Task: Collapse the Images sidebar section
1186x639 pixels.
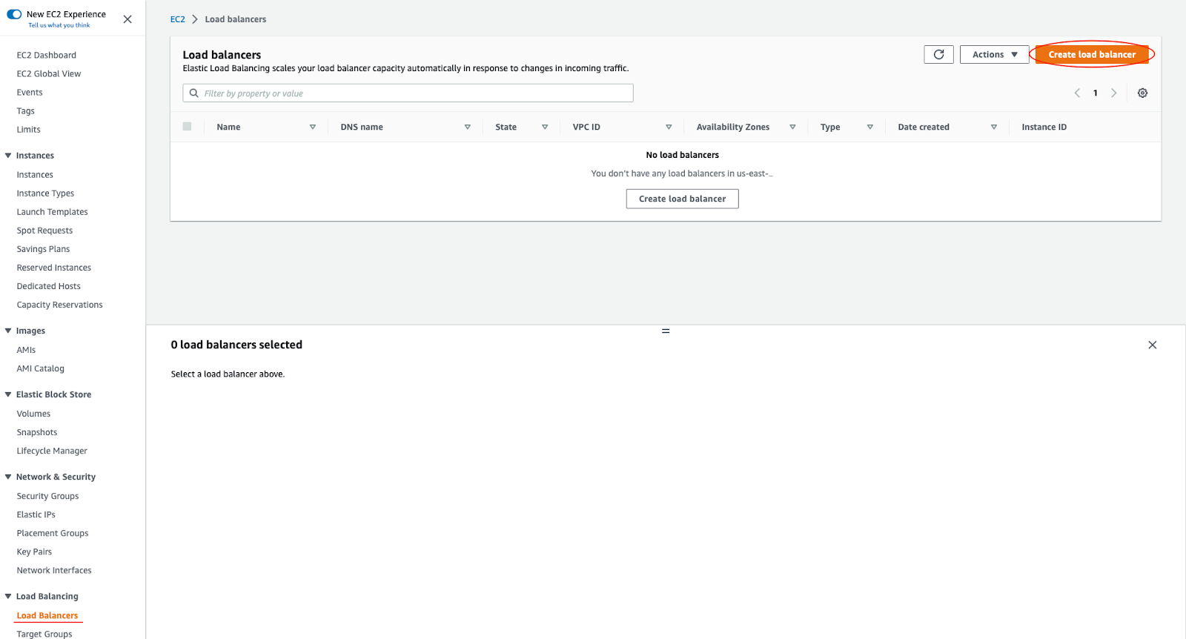Action: 8,331
